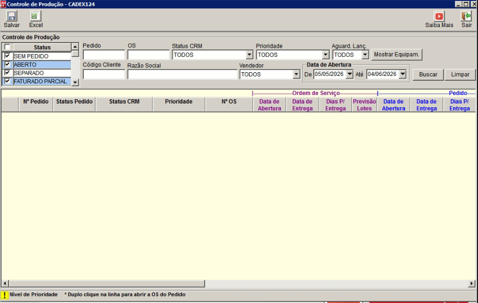
Task: Click Pedido Data de Abertura header
Action: [x=394, y=105]
